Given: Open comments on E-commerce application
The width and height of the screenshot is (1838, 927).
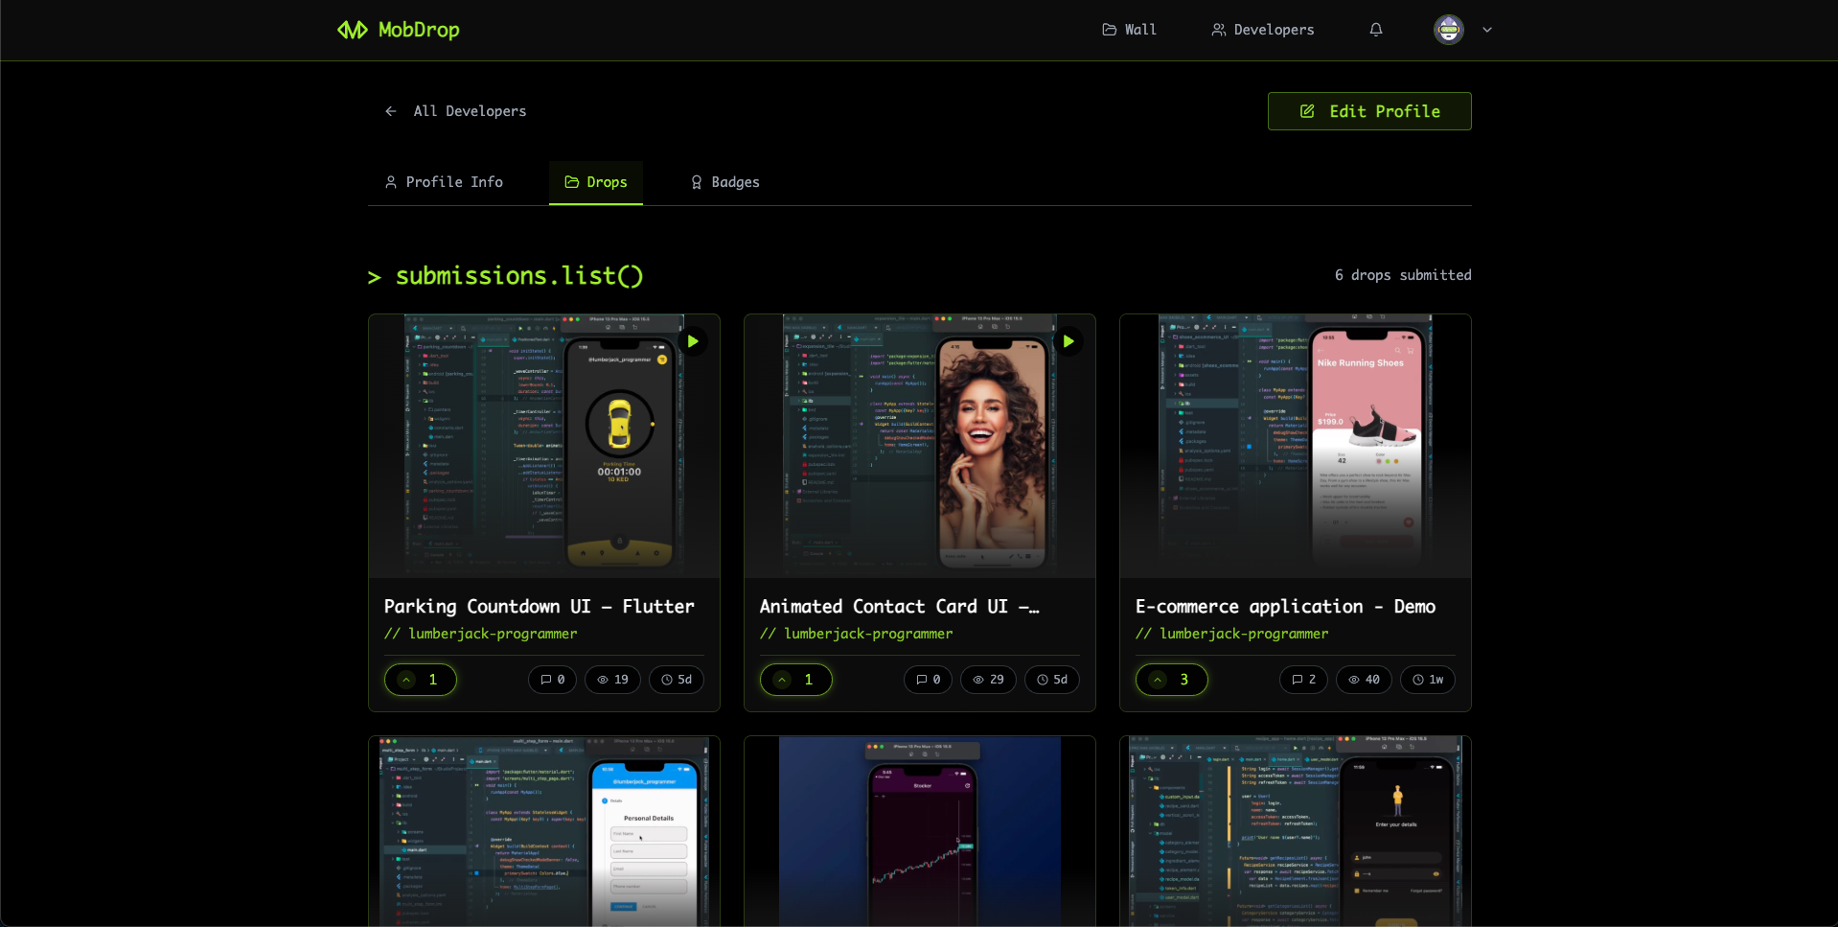Looking at the screenshot, I should 1304,680.
